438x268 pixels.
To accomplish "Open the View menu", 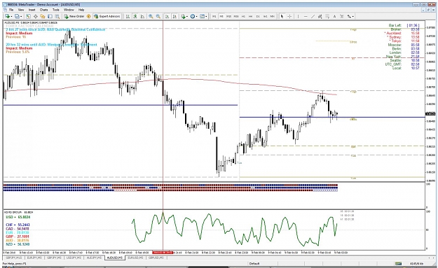I will [21, 10].
